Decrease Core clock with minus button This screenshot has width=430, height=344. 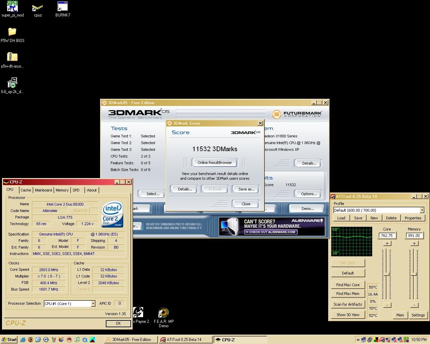387,305
